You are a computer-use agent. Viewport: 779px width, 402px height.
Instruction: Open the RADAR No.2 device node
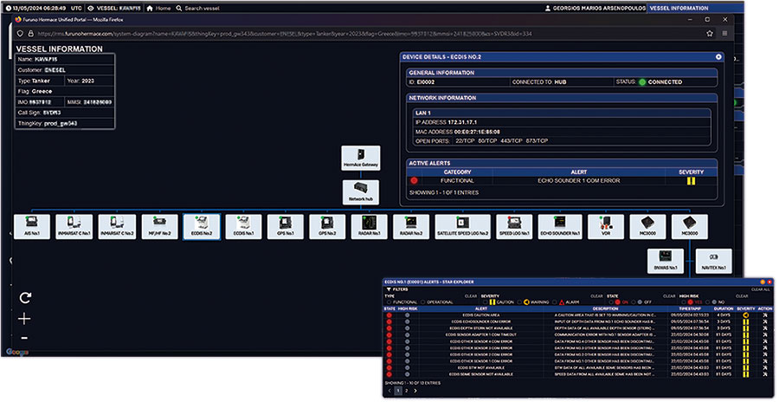(411, 227)
